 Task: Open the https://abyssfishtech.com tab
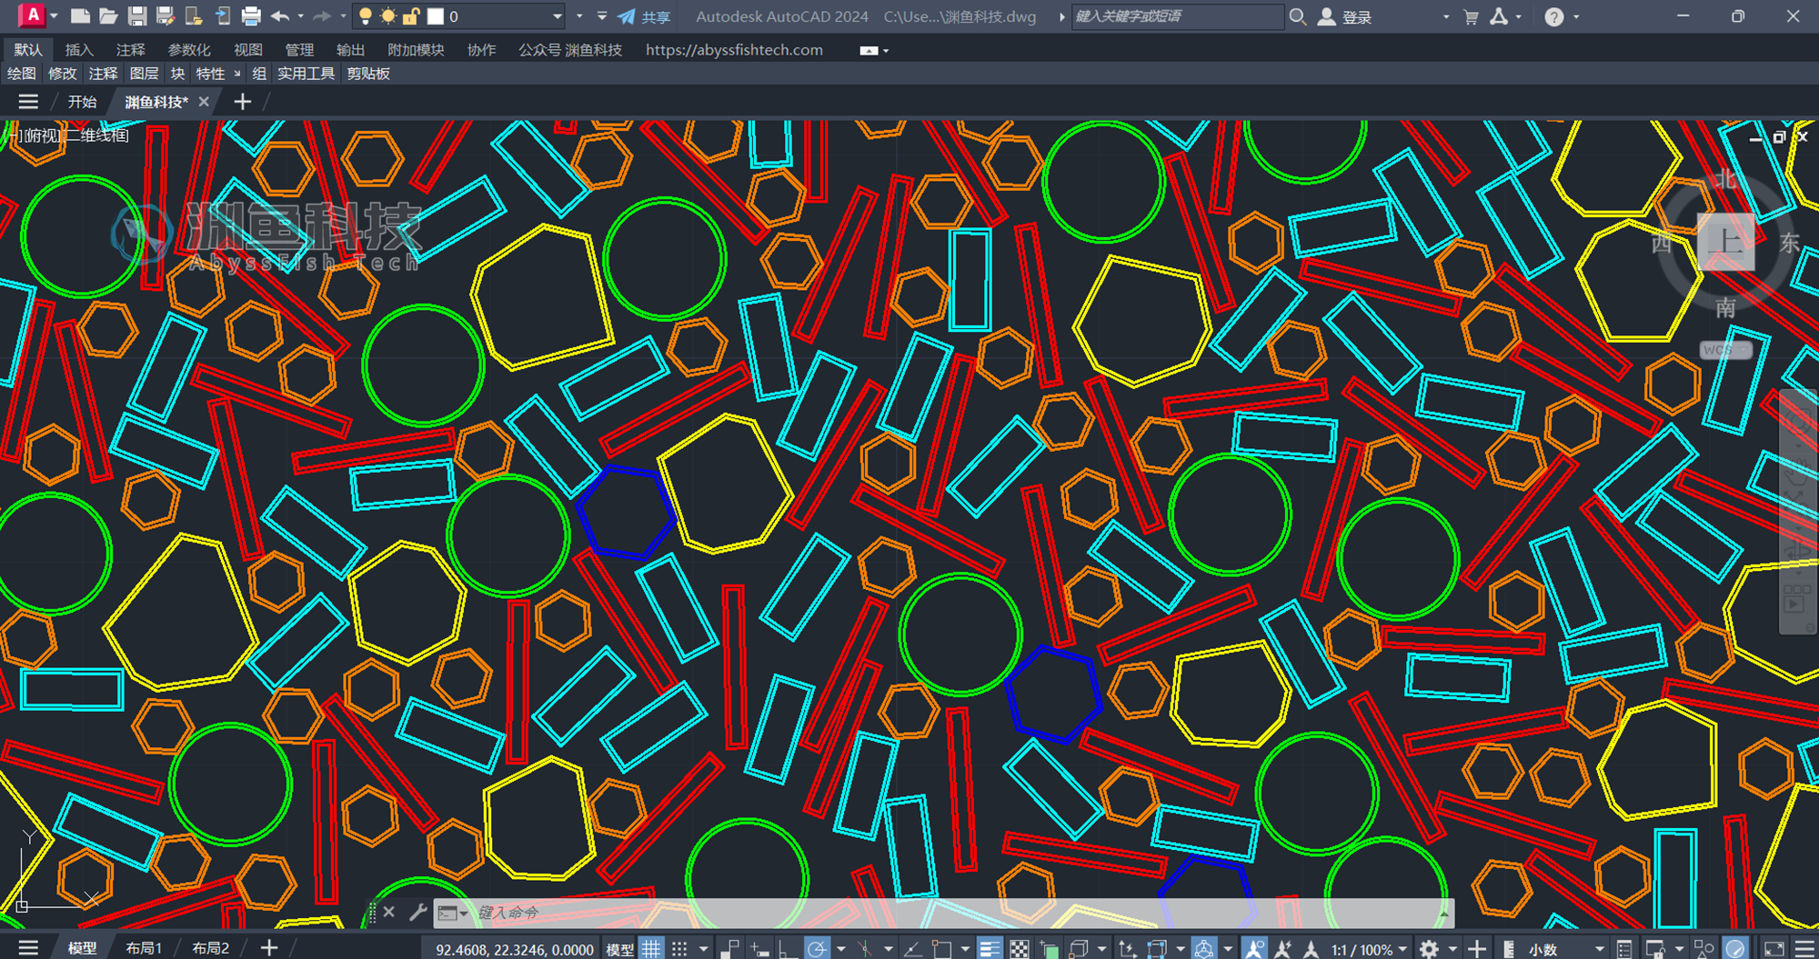734,50
